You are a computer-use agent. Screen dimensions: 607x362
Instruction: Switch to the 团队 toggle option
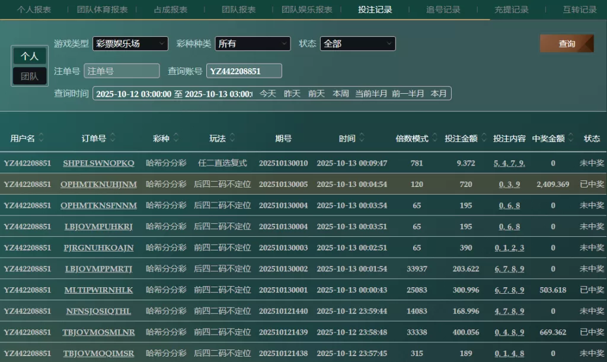tap(30, 76)
